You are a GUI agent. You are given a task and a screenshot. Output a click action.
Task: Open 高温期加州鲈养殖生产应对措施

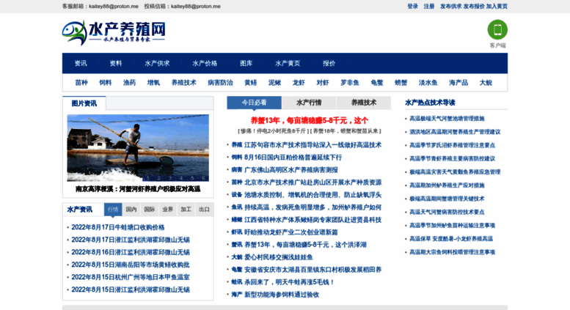pyautogui.click(x=447, y=185)
